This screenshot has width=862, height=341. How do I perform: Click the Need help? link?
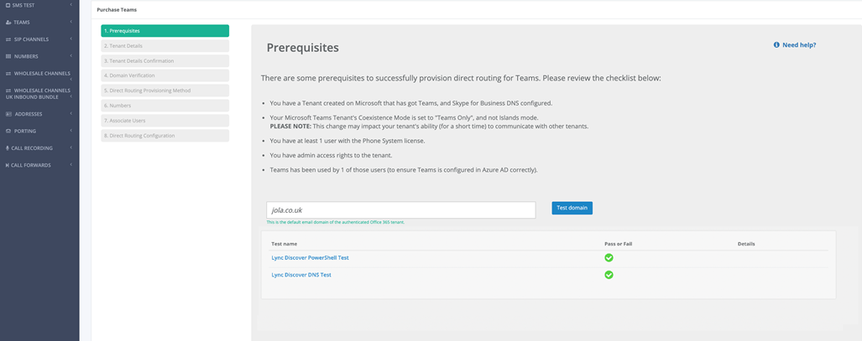click(799, 45)
